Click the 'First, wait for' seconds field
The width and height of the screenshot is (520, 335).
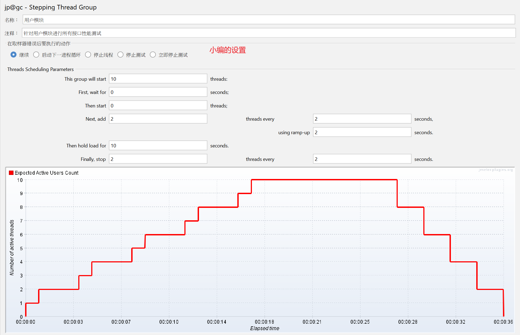click(x=158, y=92)
